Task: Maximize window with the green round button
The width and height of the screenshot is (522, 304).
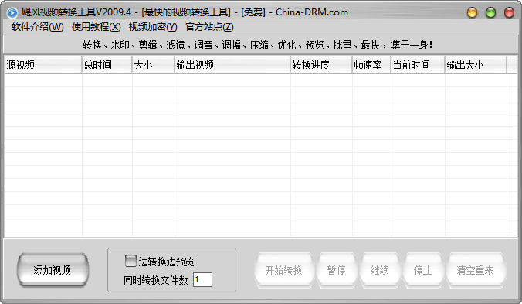Action: pyautogui.click(x=490, y=12)
